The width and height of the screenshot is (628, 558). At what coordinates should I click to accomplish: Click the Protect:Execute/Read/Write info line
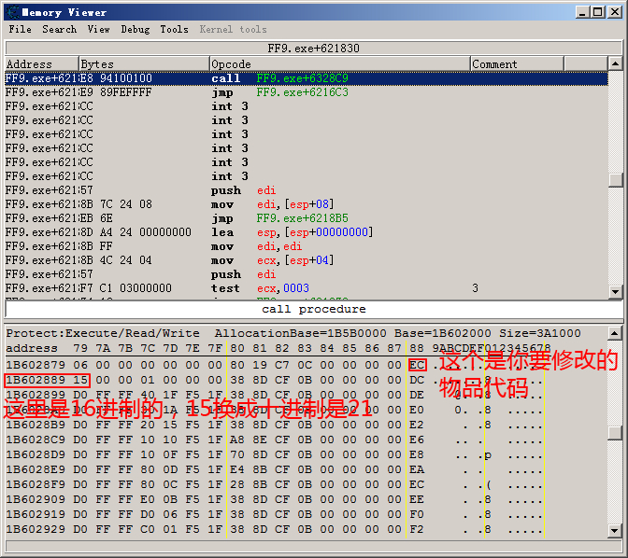point(293,333)
